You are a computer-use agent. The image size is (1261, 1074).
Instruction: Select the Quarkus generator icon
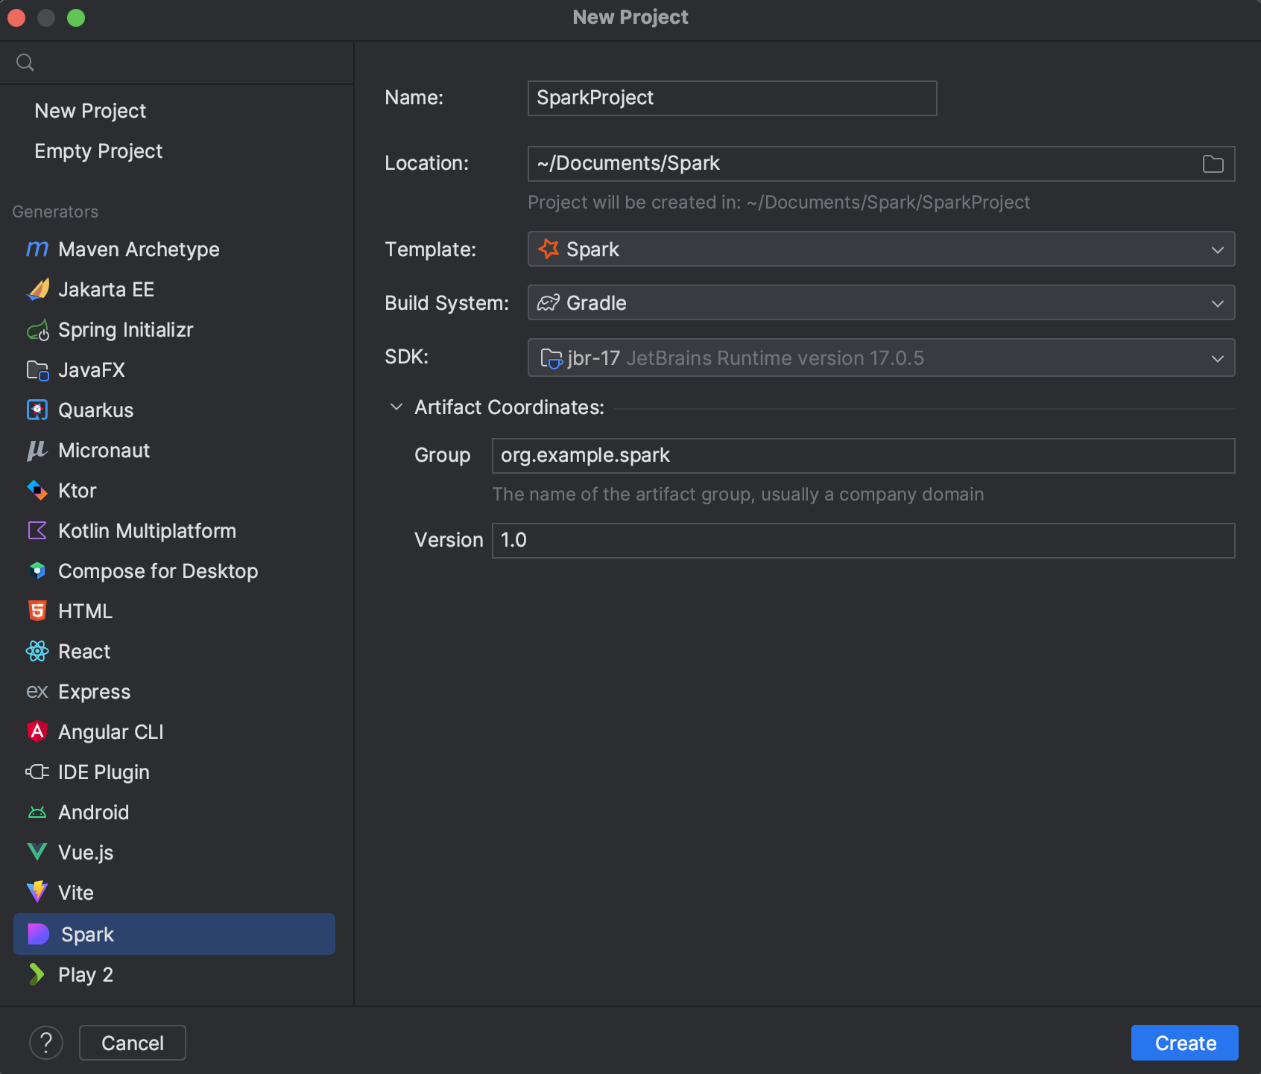coord(37,410)
